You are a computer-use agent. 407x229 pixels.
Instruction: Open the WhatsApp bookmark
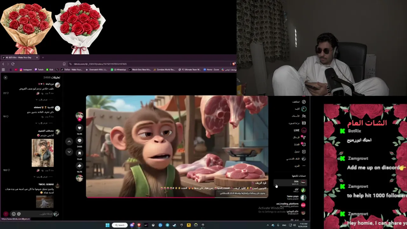click(118, 70)
